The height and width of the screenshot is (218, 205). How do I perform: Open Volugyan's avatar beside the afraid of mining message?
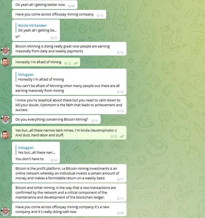(x=5, y=62)
